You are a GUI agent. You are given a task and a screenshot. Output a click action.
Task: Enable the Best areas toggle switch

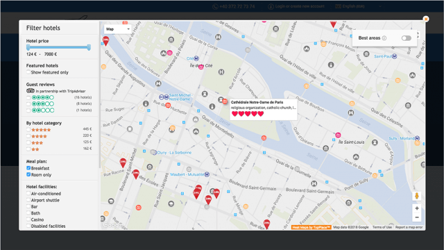click(406, 38)
